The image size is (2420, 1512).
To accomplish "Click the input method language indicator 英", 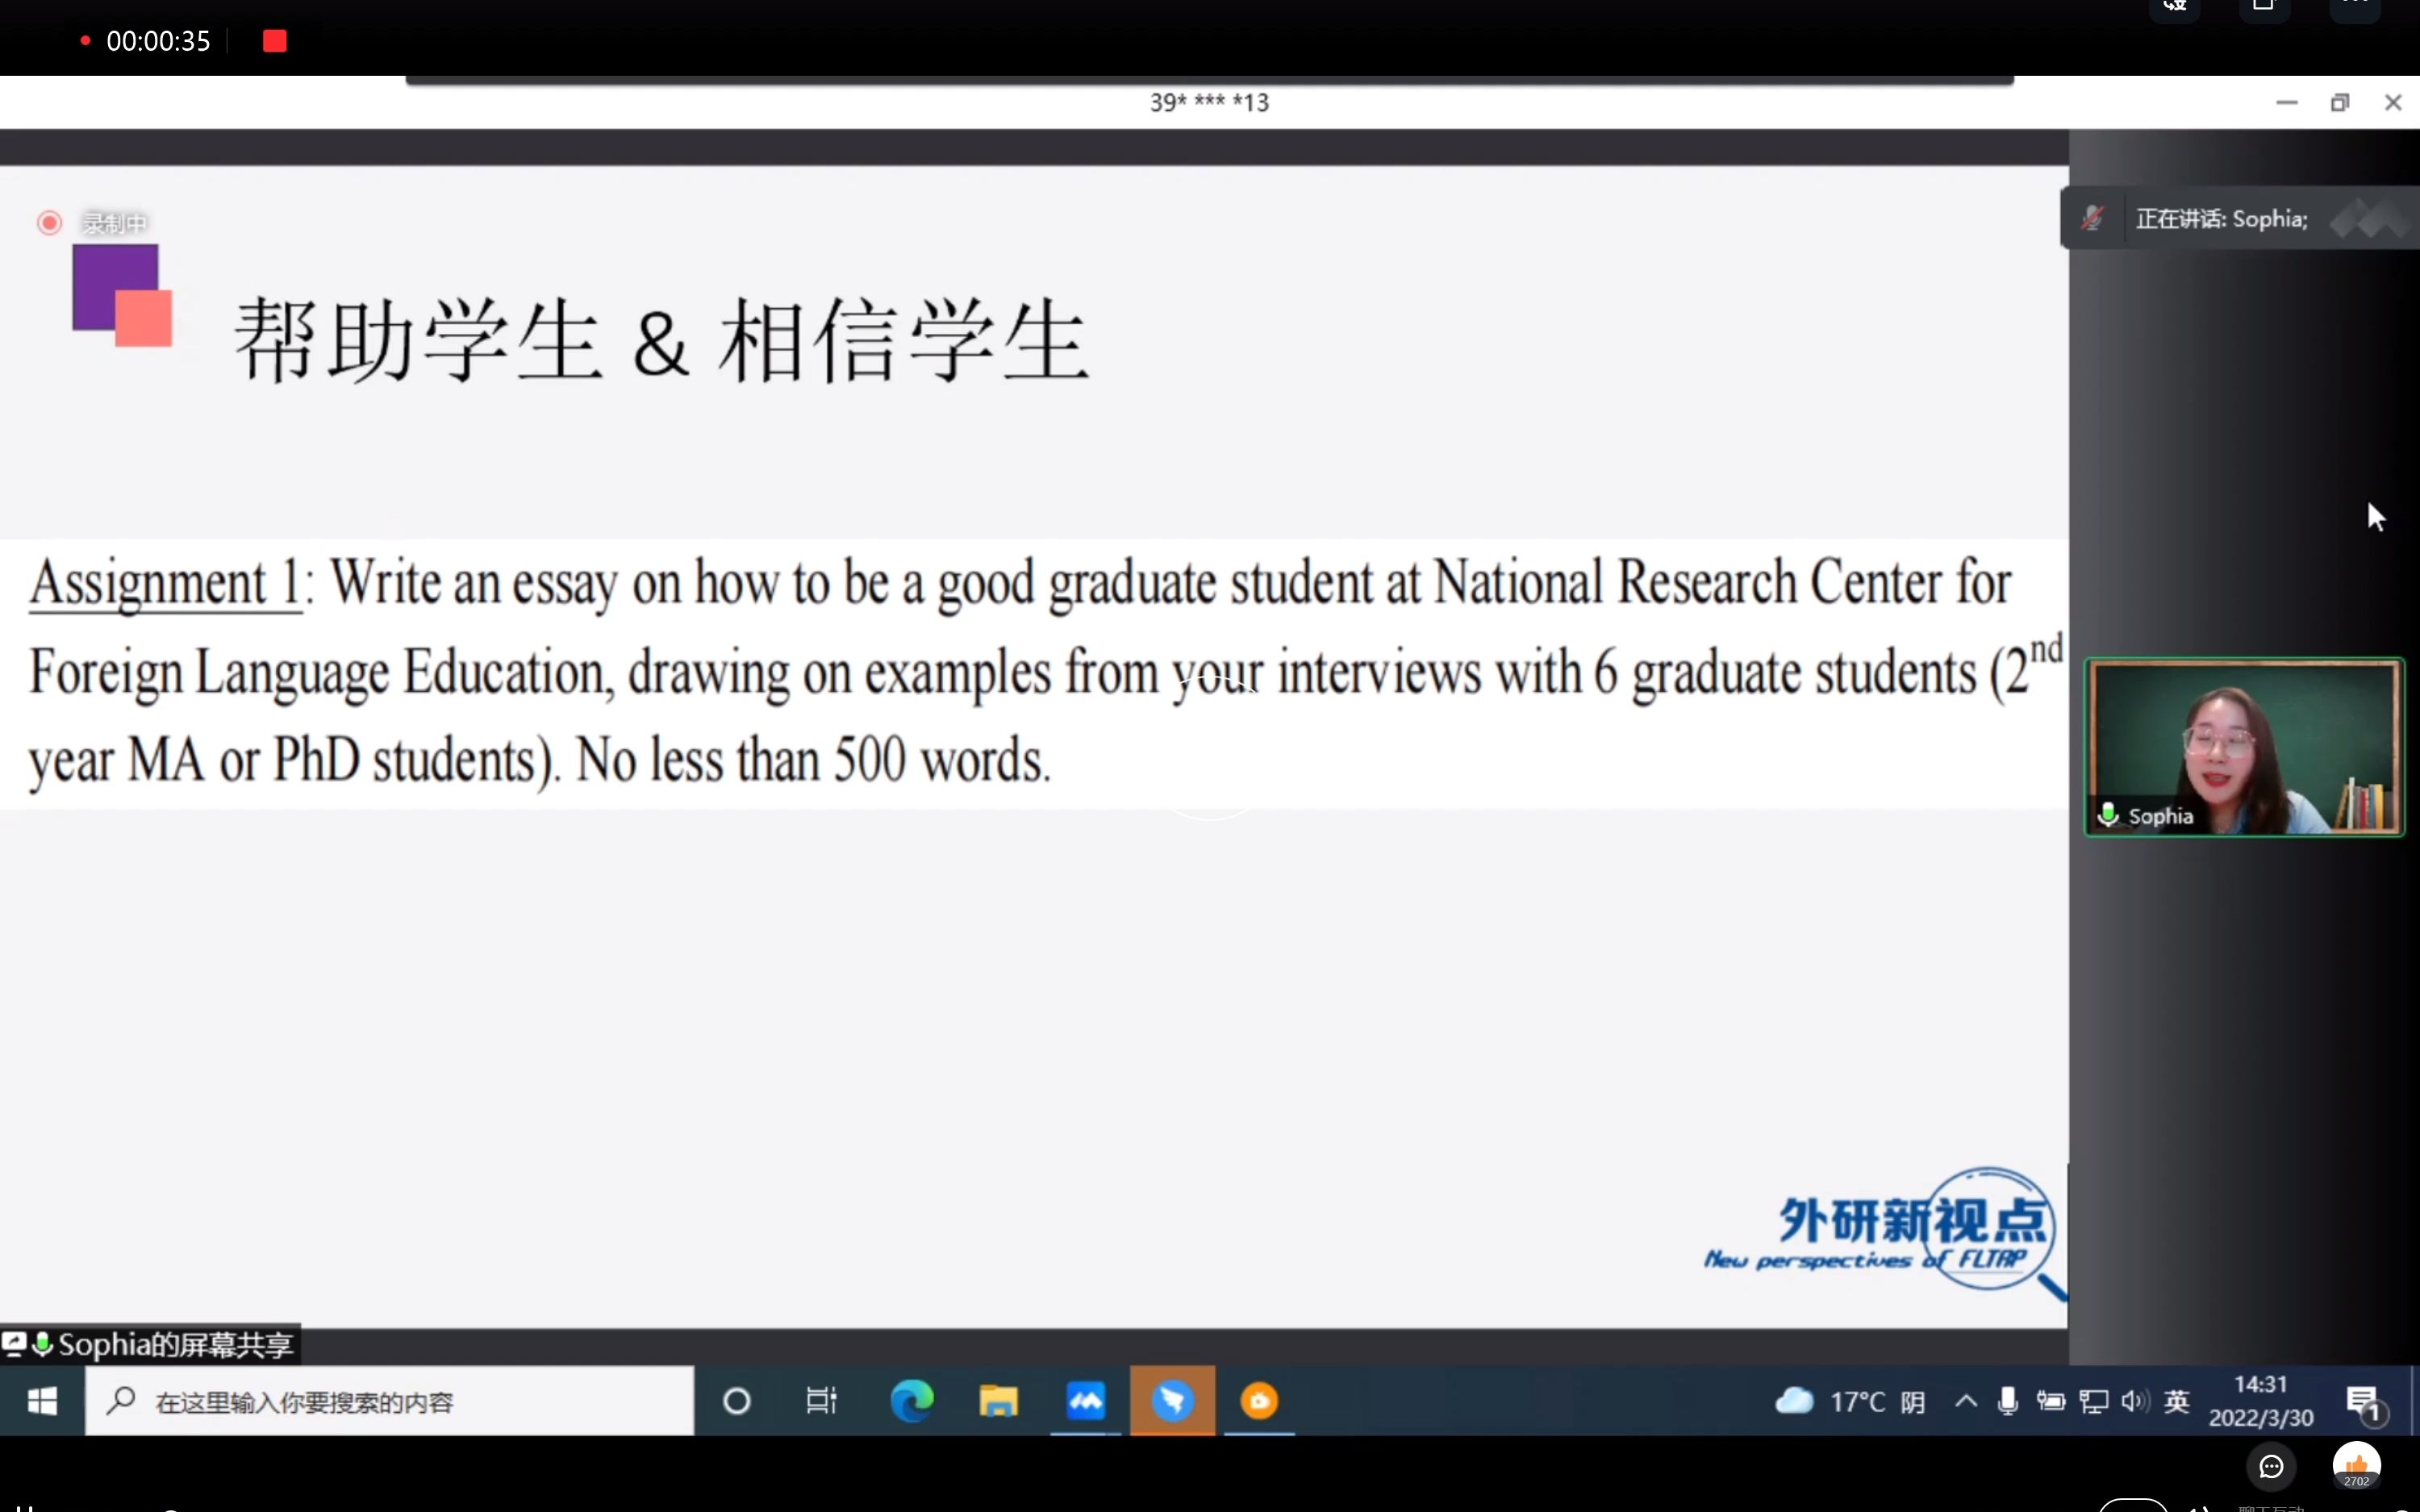I will (2176, 1399).
